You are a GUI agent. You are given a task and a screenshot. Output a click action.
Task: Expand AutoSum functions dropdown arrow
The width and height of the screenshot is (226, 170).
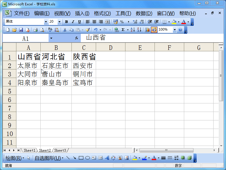tap(128, 30)
